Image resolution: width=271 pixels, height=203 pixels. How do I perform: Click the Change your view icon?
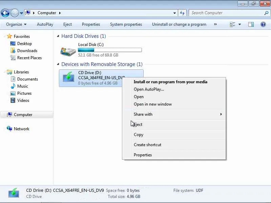point(232,24)
